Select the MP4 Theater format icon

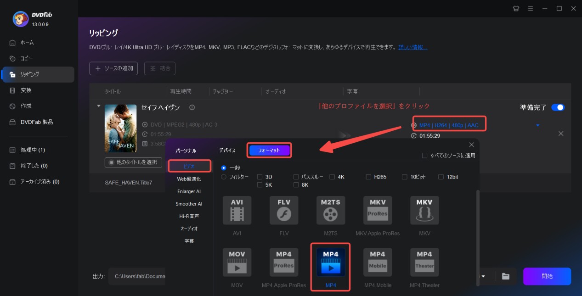click(x=424, y=262)
